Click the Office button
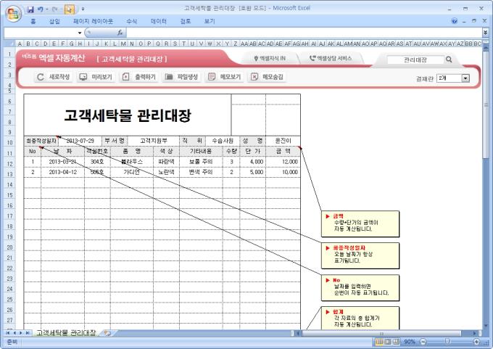This screenshot has height=349, width=493. point(12,12)
